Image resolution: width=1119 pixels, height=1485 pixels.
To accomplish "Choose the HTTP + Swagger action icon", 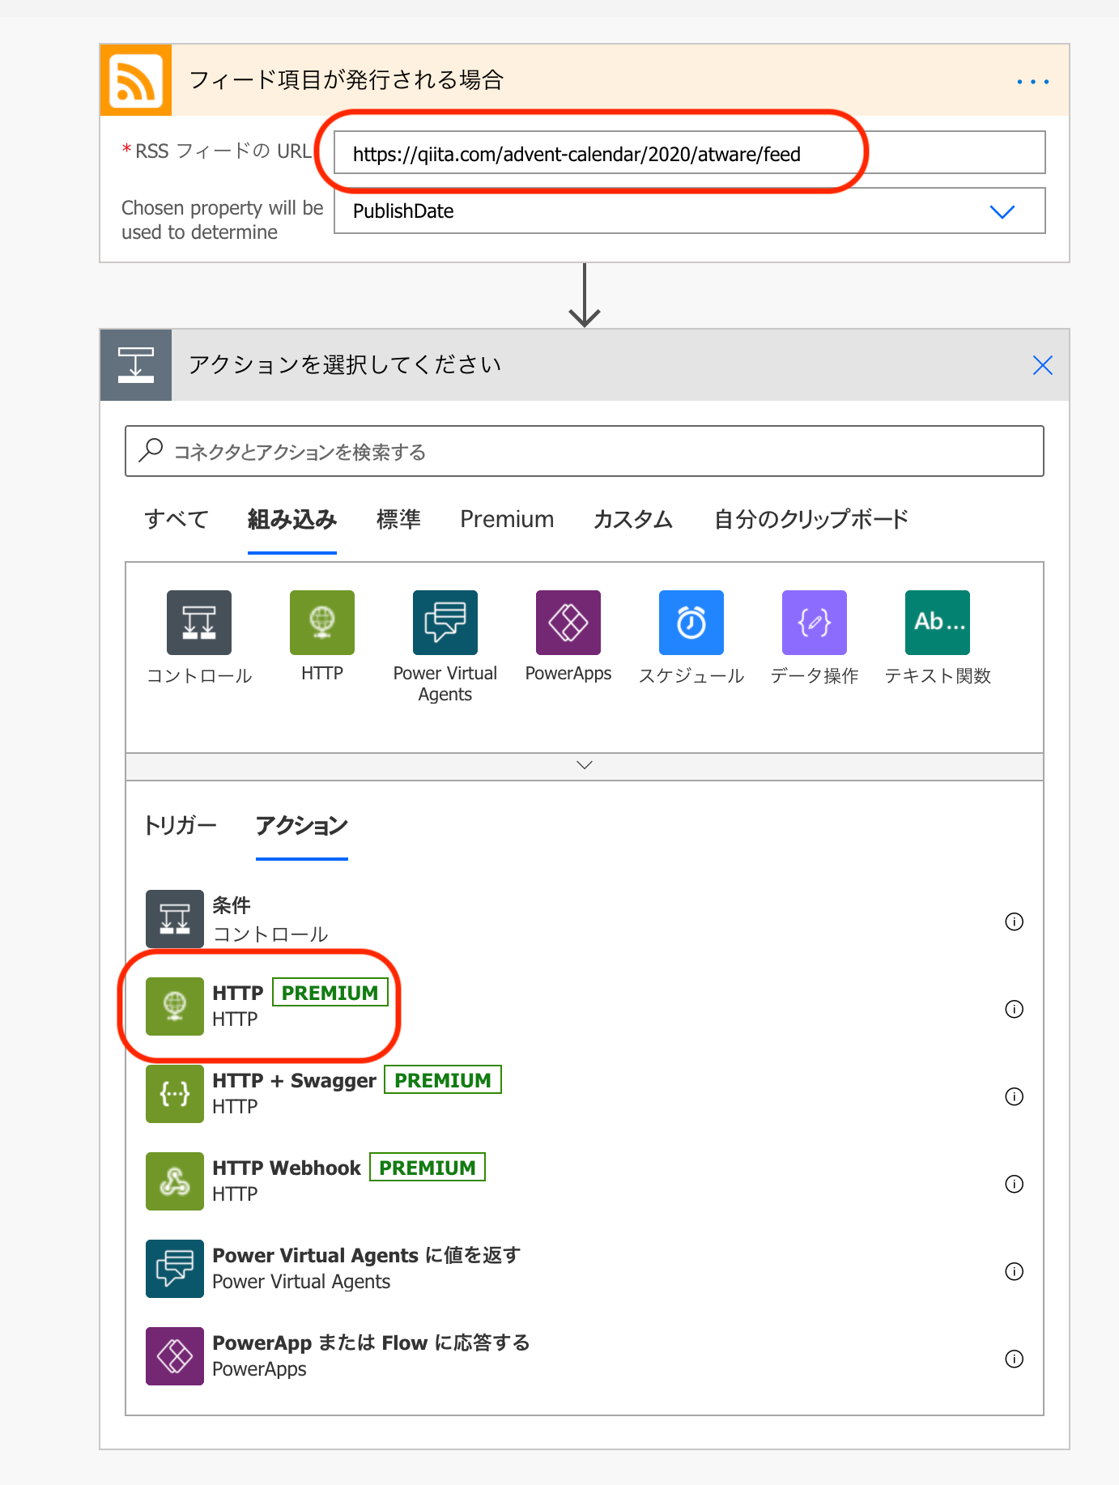I will coord(175,1094).
